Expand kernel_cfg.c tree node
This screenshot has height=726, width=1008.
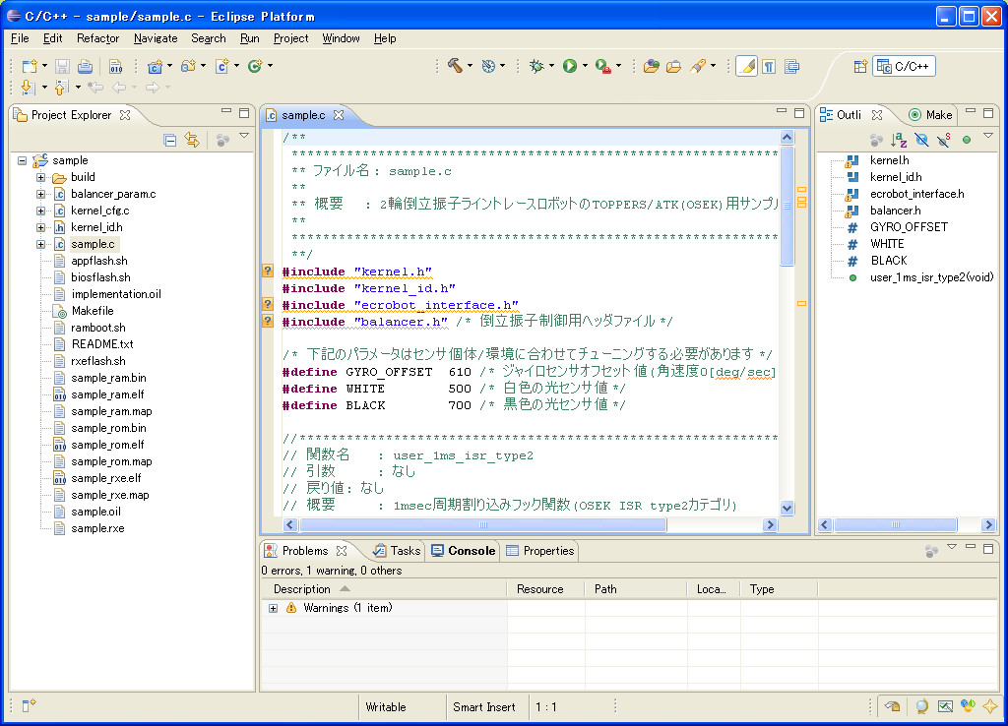point(40,211)
